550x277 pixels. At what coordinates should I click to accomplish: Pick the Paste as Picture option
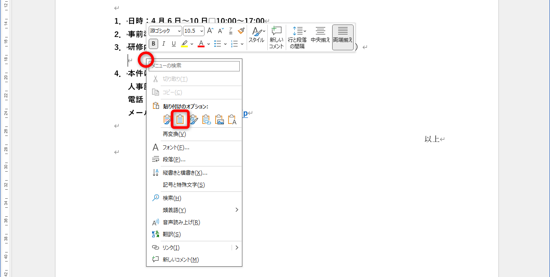pos(220,120)
